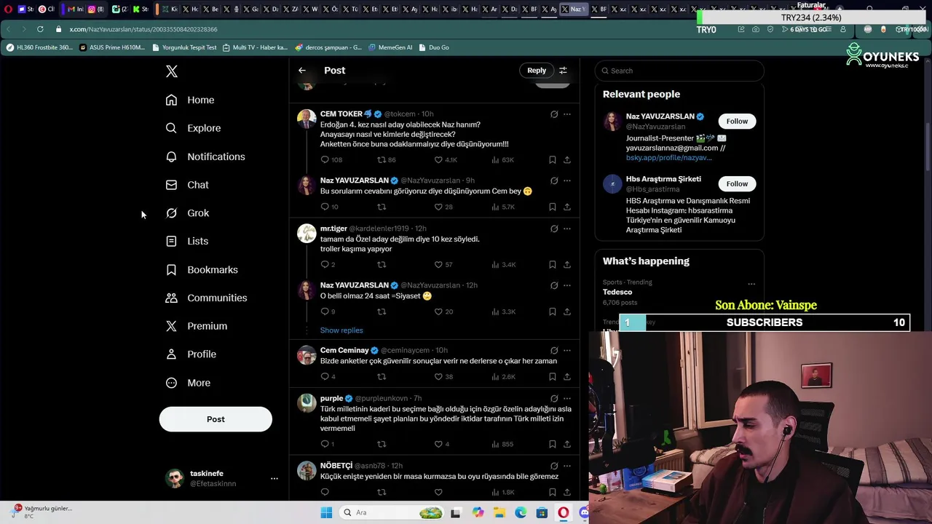Open mr.tiger's profile avatar
The width and height of the screenshot is (932, 524).
(307, 234)
